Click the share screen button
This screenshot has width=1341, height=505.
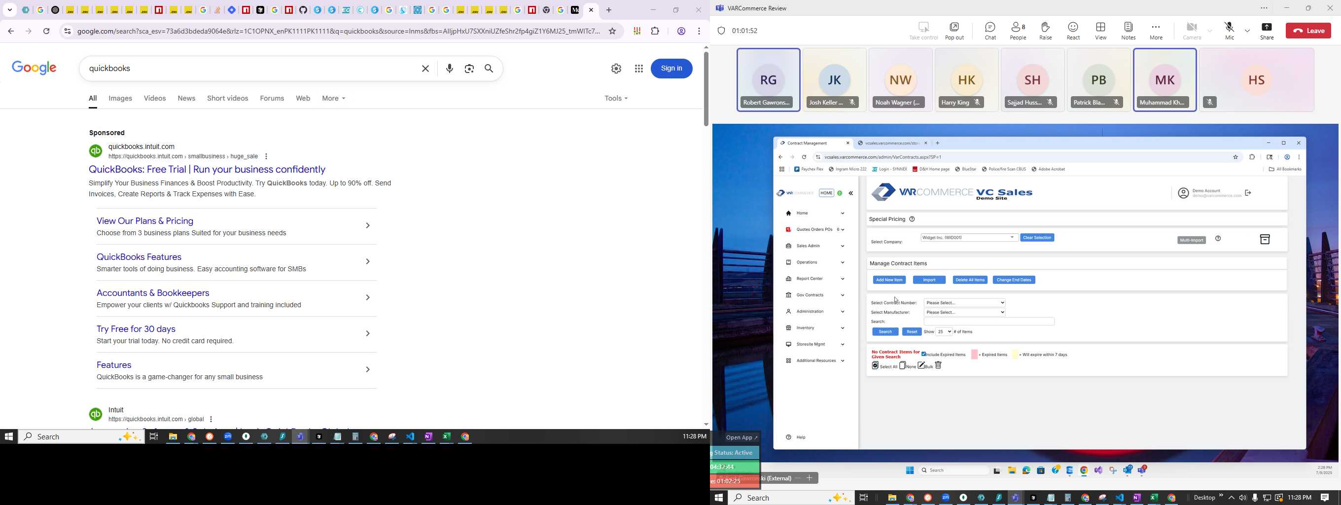tap(1267, 31)
